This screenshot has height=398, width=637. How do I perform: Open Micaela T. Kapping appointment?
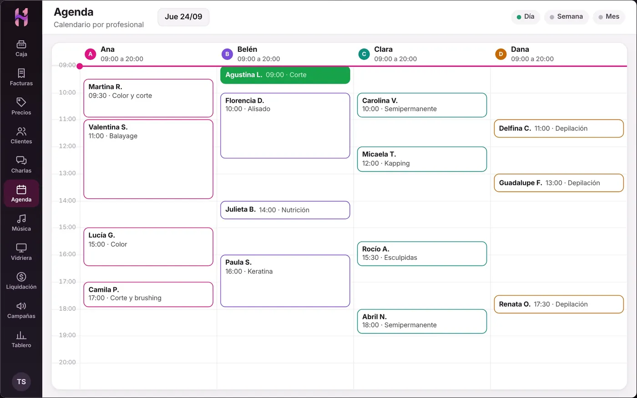(x=422, y=159)
